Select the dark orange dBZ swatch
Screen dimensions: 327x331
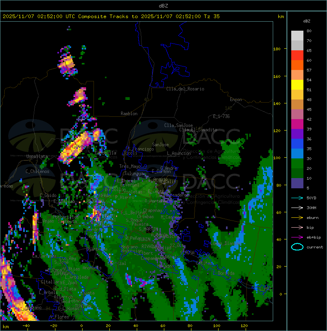[x=297, y=65]
